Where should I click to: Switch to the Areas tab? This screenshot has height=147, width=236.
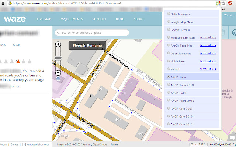coord(17,45)
